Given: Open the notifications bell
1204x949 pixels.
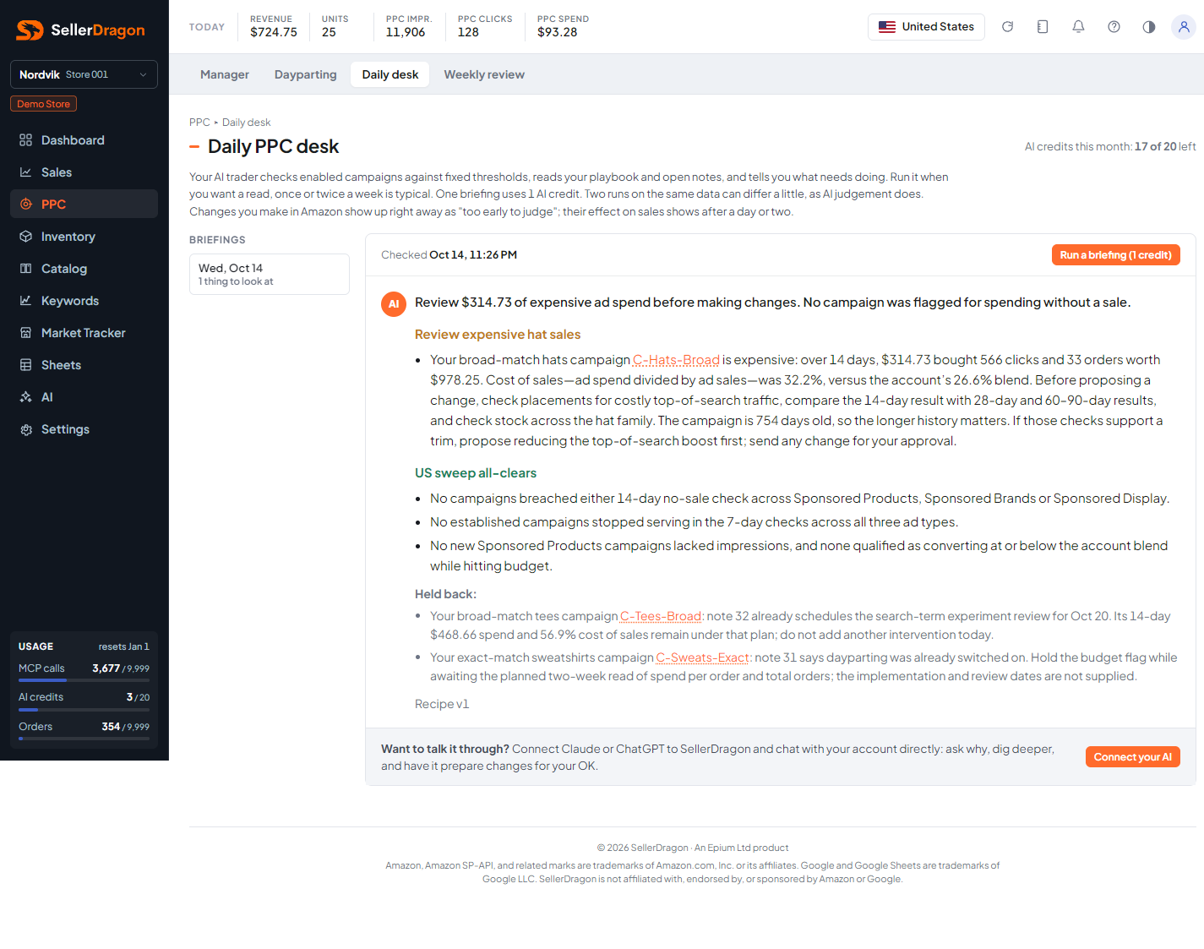Looking at the screenshot, I should pyautogui.click(x=1078, y=27).
